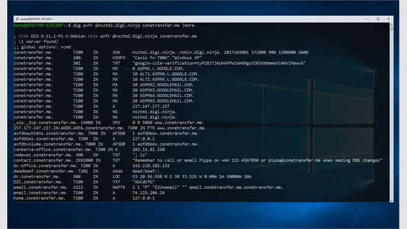
Task: Click the scrollbar up arrow
Action: [391, 25]
